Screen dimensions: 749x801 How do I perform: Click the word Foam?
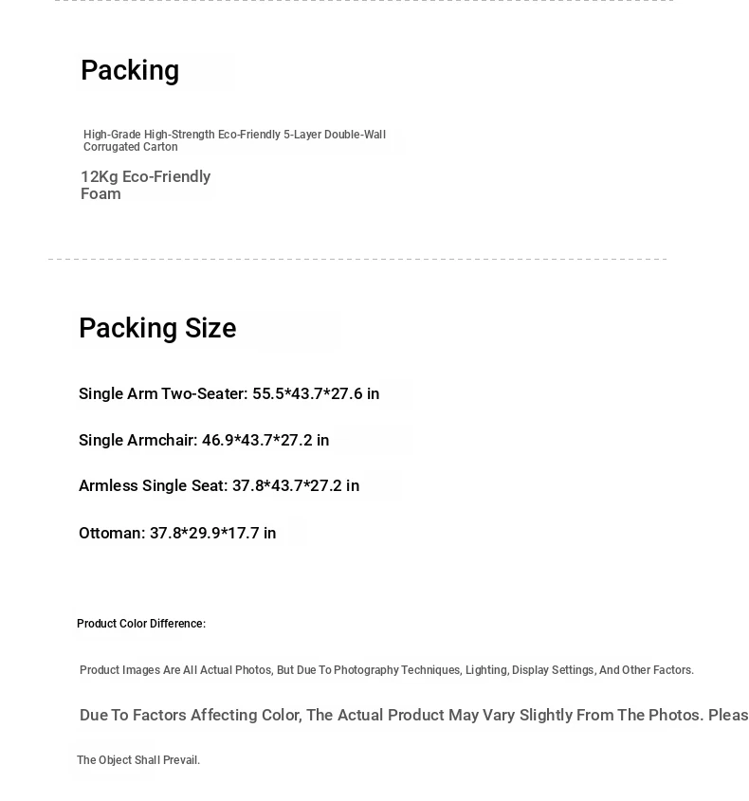[100, 194]
